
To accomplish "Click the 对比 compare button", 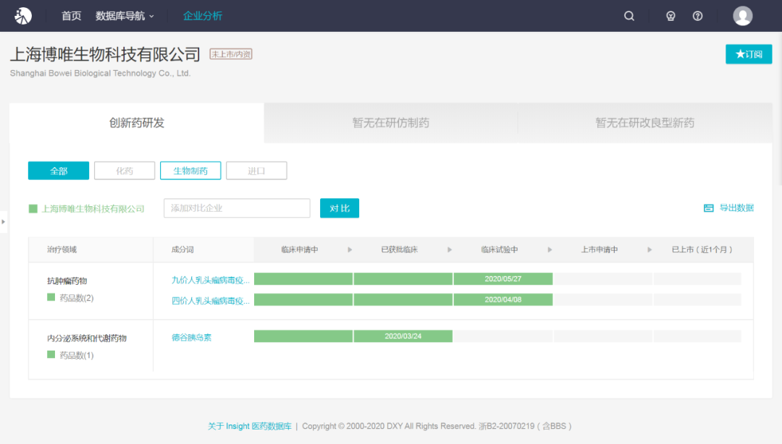I will click(x=340, y=208).
